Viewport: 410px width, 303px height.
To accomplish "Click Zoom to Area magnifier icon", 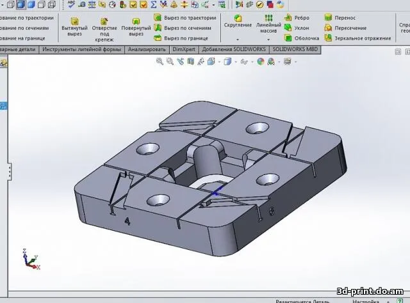I will pyautogui.click(x=170, y=61).
